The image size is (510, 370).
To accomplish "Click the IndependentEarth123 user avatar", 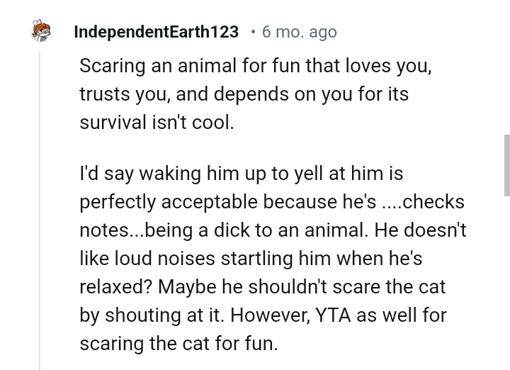I will 42,32.
